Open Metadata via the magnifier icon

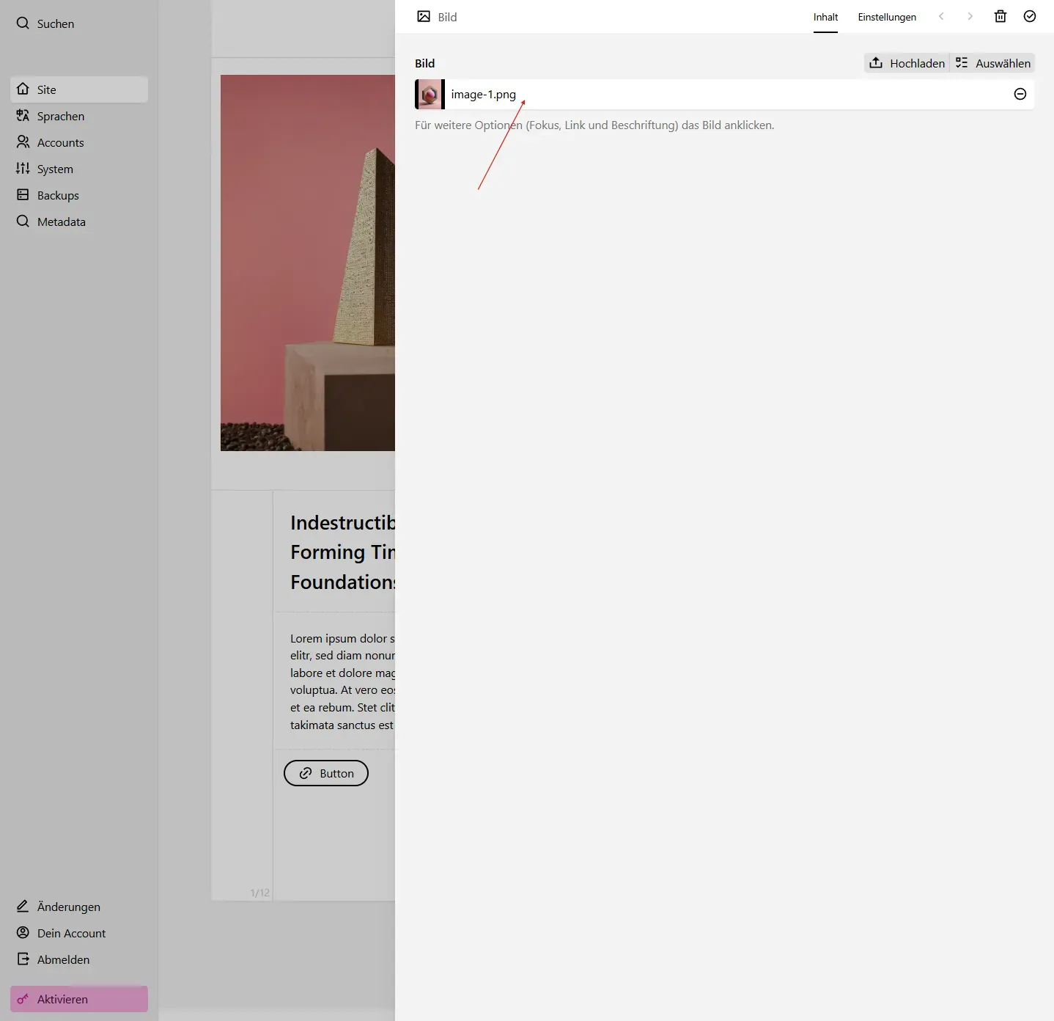[22, 221]
